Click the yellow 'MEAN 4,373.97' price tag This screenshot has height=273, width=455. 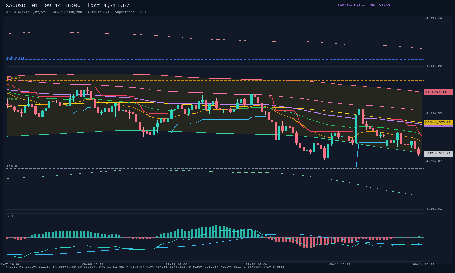tap(438, 123)
